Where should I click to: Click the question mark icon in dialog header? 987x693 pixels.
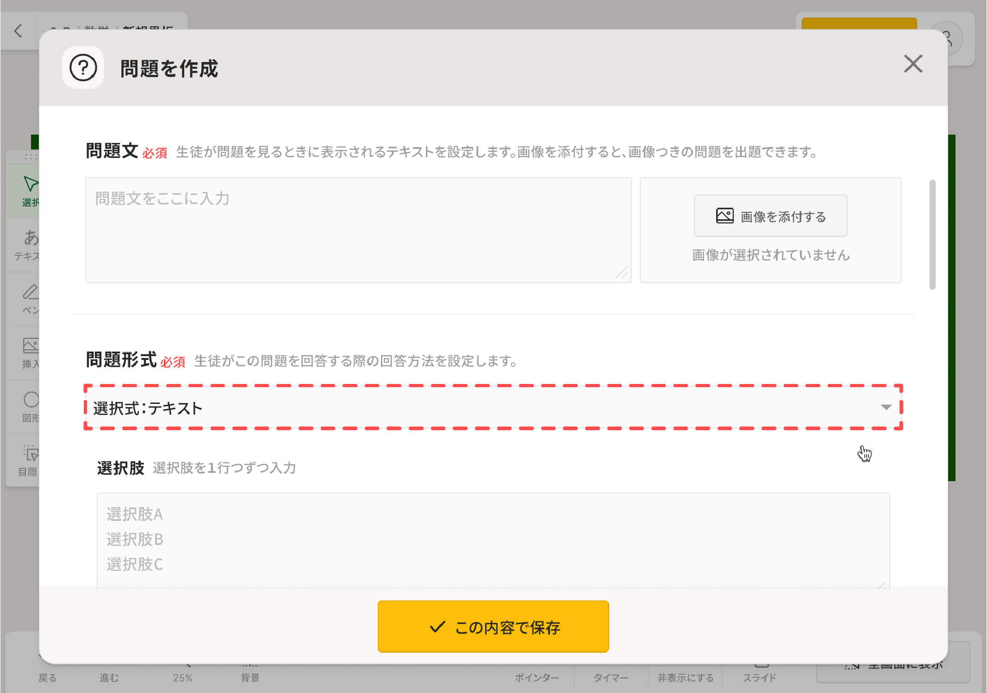click(83, 68)
